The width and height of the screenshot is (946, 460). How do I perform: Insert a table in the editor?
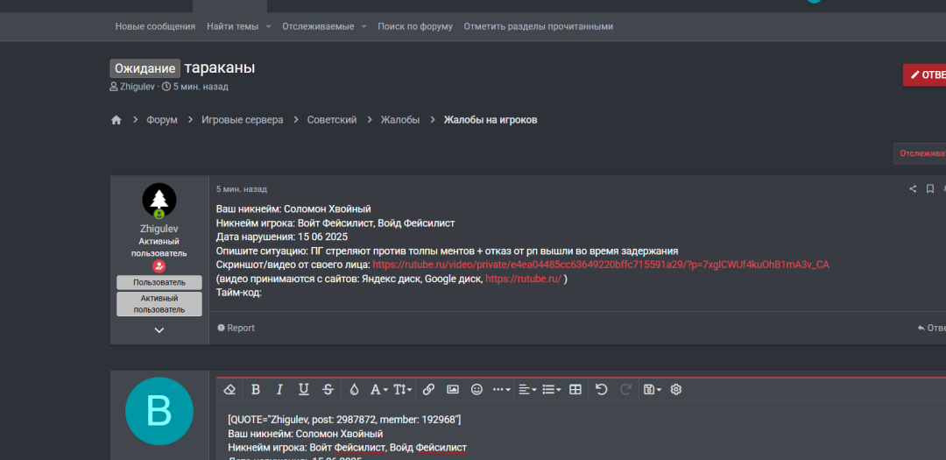coord(575,390)
